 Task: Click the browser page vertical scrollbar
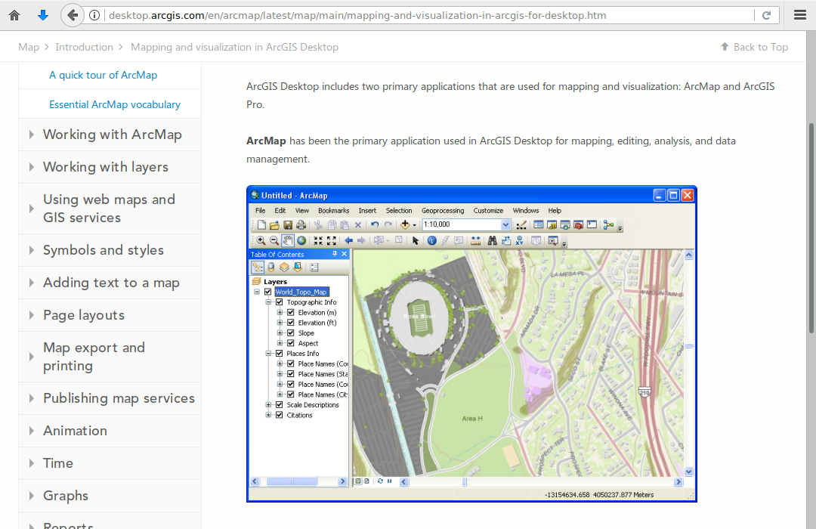[811, 228]
